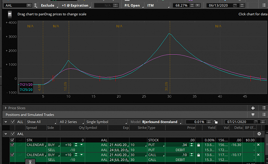Click the gear settings icon in AAL row
Screen dimensions: 268x164
click(259, 134)
